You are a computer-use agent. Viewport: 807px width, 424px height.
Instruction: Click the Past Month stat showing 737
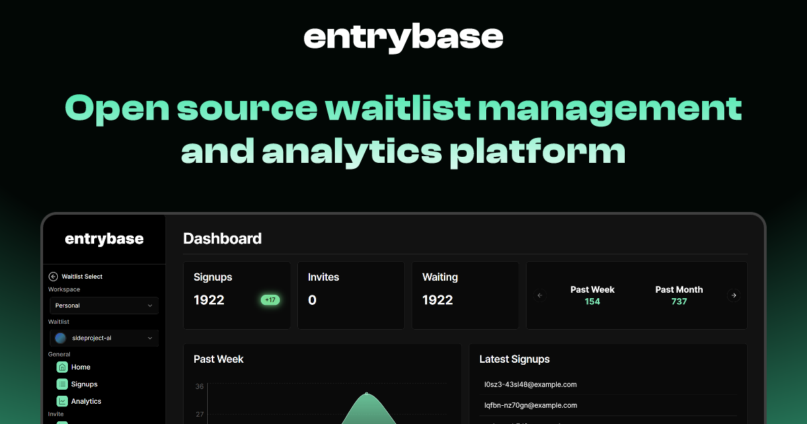(679, 295)
